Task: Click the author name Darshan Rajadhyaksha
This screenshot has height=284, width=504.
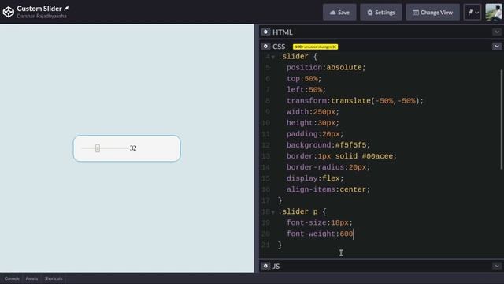Action: coord(42,16)
